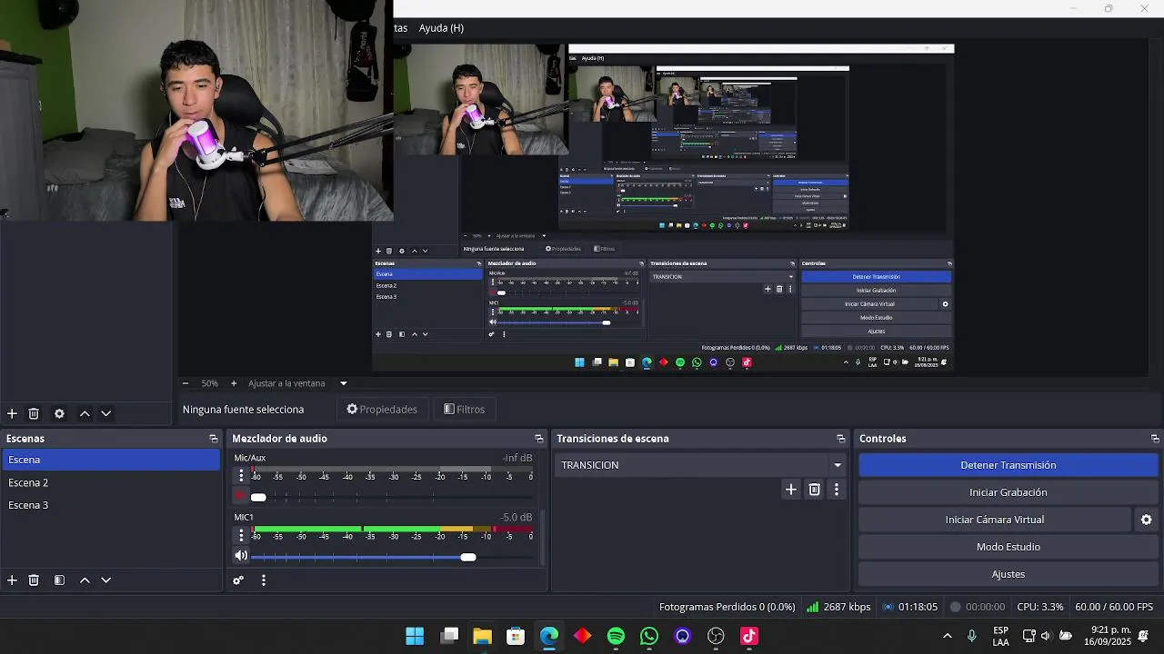Viewport: 1164px width, 654px height.
Task: Undock the Mezclador de audio panel
Action: [538, 439]
